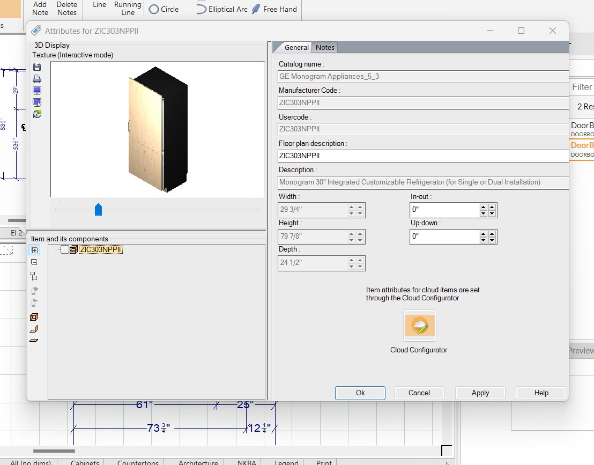Image resolution: width=594 pixels, height=465 pixels.
Task: Click the 3D box component icon
Action: click(x=34, y=317)
